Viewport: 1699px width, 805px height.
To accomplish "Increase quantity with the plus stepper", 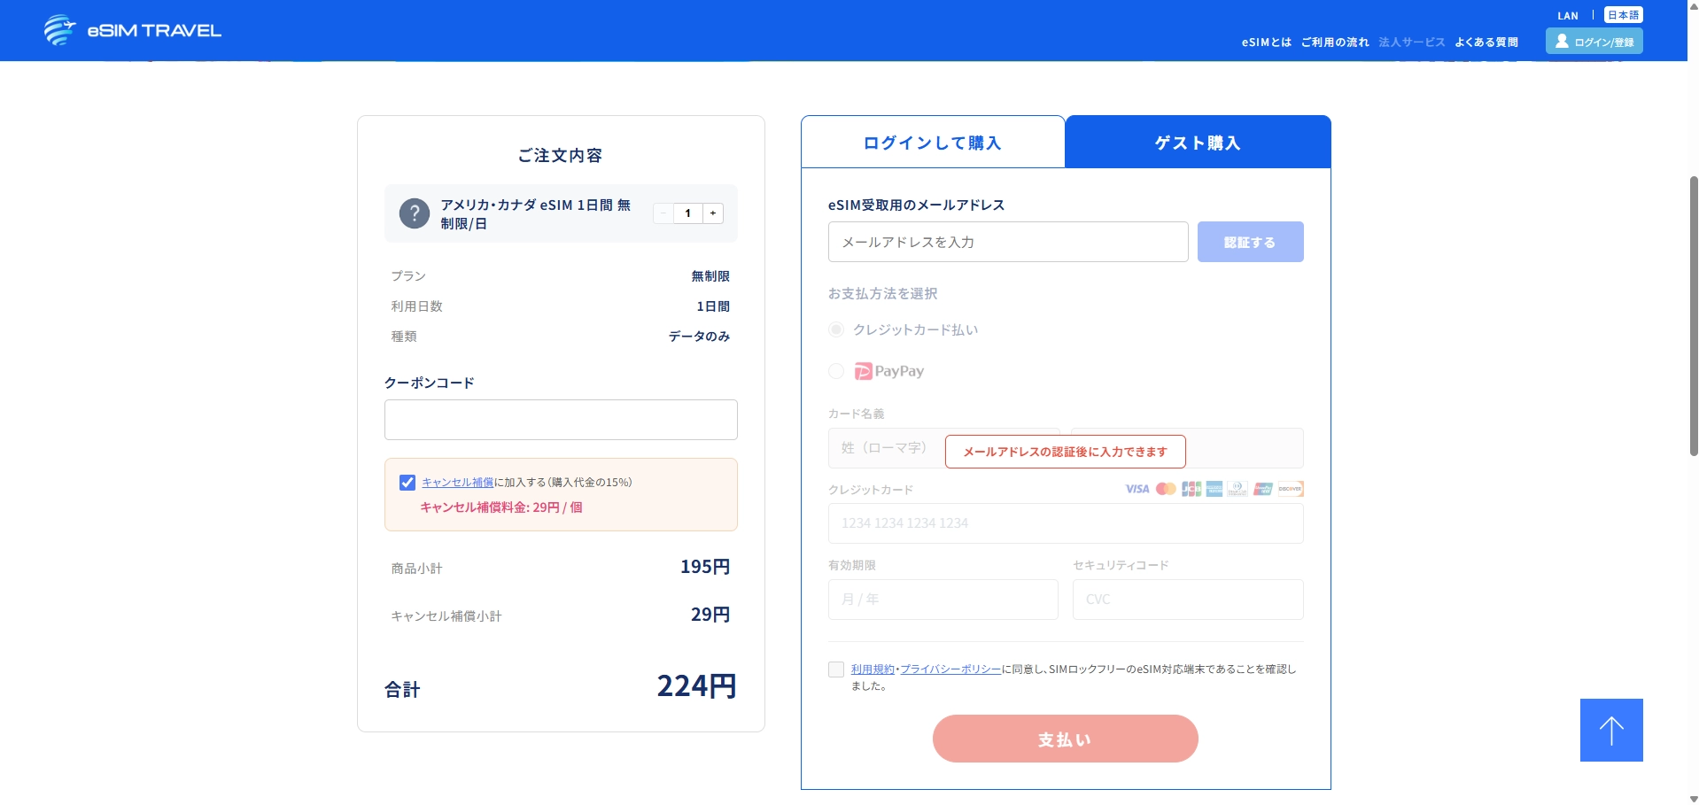I will point(712,213).
